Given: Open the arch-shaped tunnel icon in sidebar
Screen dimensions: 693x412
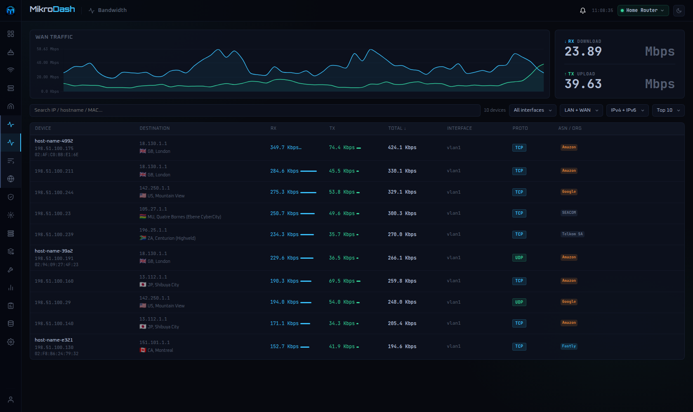Looking at the screenshot, I should 11,106.
